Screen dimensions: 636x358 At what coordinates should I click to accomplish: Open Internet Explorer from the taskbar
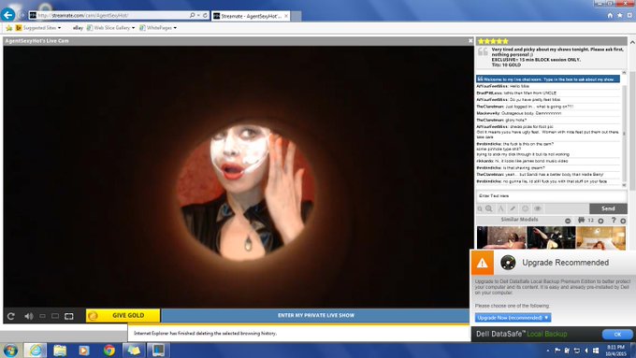pyautogui.click(x=36, y=351)
